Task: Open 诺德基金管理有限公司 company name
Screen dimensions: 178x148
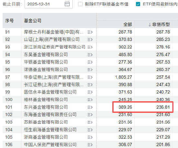Action: [46, 69]
